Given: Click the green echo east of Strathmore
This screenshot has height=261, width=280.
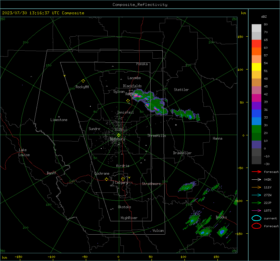Looking at the screenshot, I should (187, 187).
